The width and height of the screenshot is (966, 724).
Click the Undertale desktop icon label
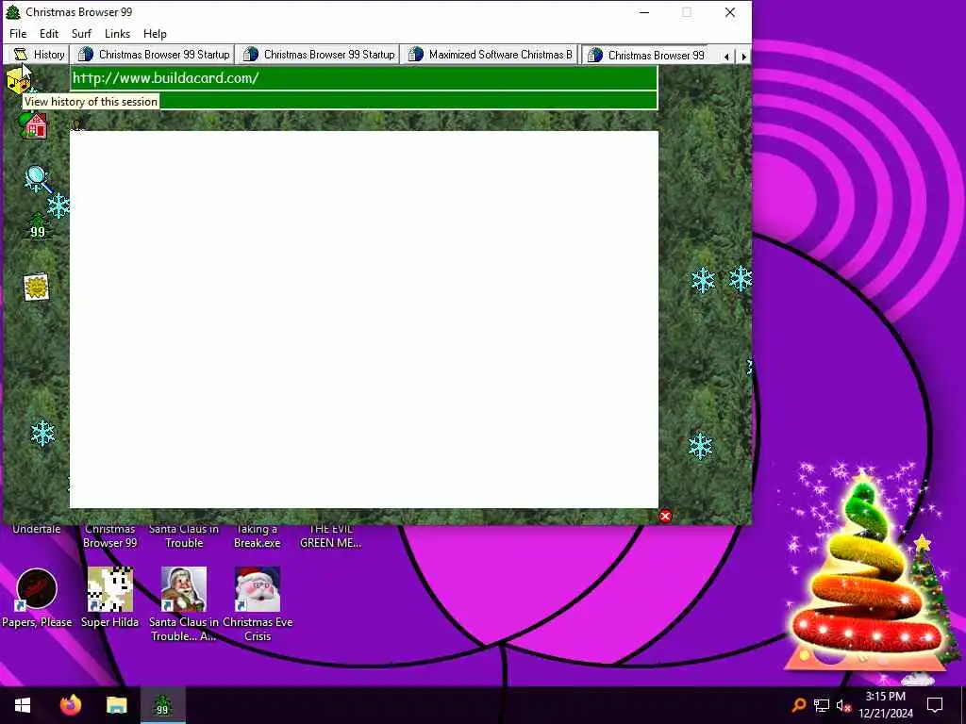tap(37, 529)
